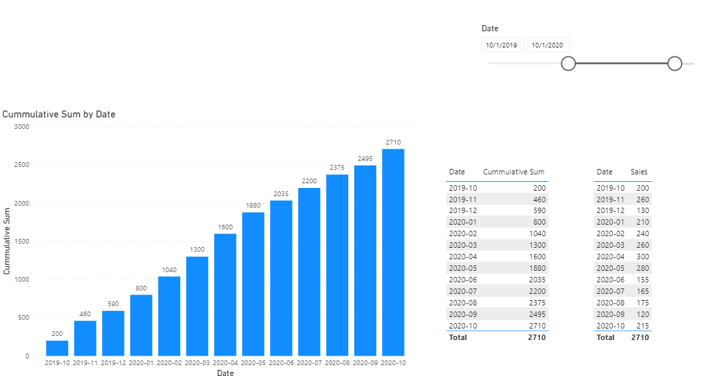Click the 2020-06 label on the chart x-axis
723x376 pixels.
coord(282,362)
